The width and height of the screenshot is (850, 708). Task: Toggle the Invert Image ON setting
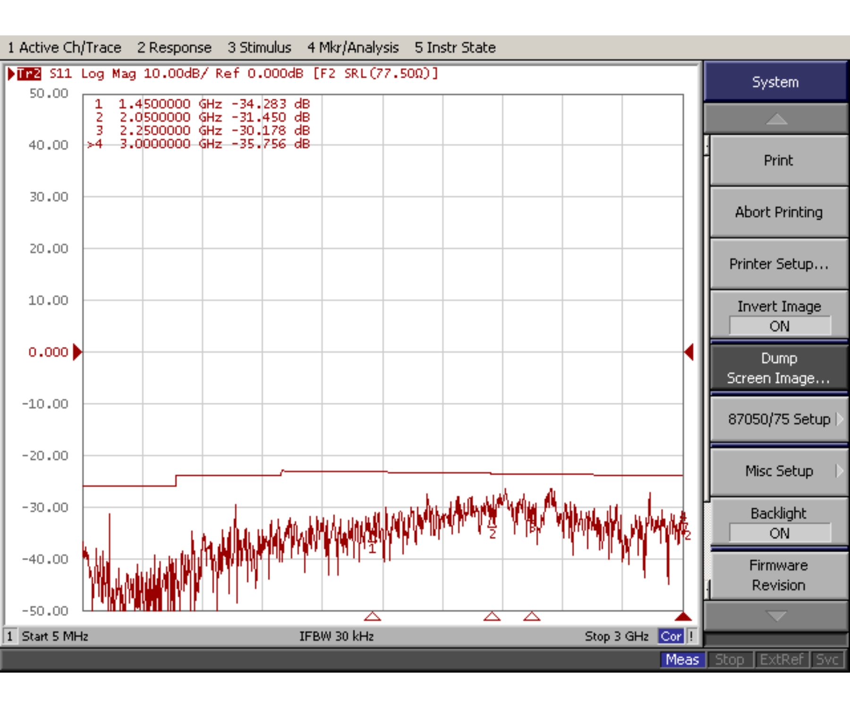coord(779,315)
